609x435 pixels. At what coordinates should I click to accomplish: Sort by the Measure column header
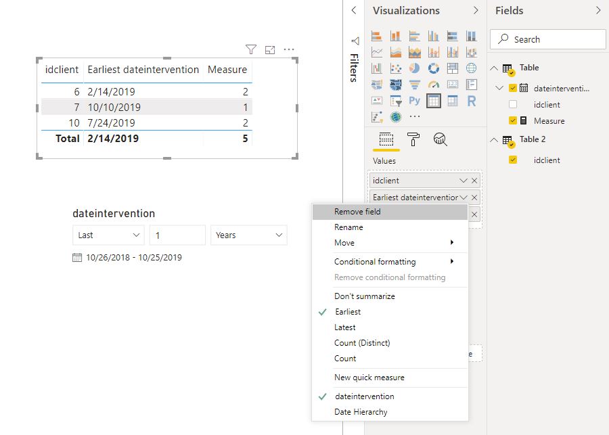(227, 70)
